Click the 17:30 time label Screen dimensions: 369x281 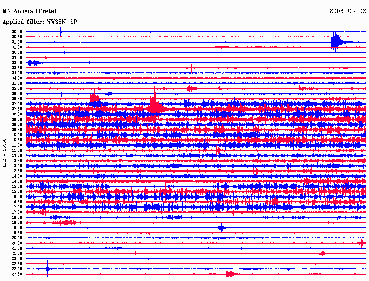tap(17, 212)
